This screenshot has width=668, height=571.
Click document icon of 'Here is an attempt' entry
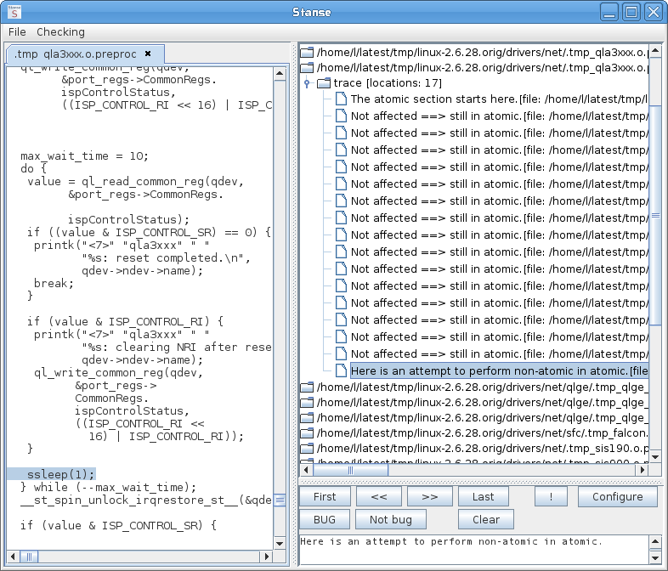pos(341,371)
